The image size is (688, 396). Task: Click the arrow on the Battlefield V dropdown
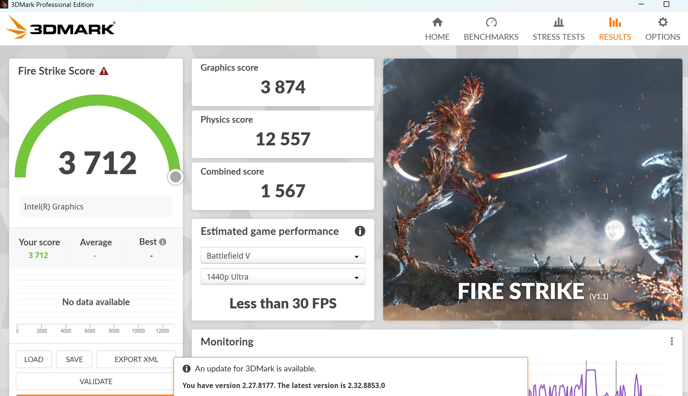pyautogui.click(x=356, y=256)
